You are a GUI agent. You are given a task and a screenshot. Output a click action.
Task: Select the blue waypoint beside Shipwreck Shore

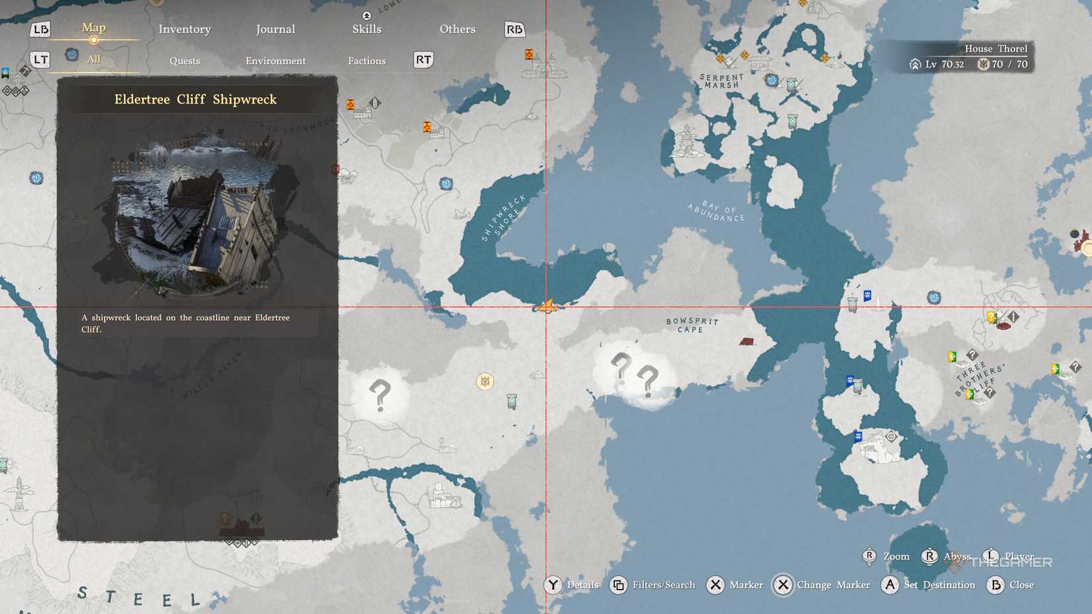click(x=446, y=183)
